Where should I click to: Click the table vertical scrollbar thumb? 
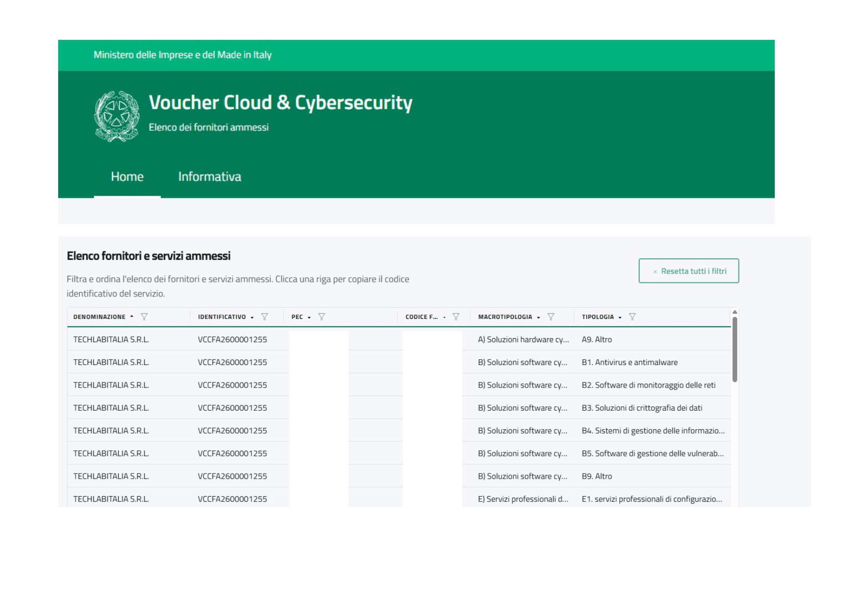(735, 349)
